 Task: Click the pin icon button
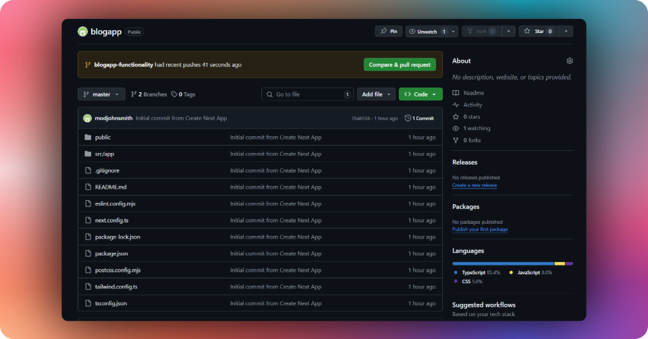[x=383, y=32]
